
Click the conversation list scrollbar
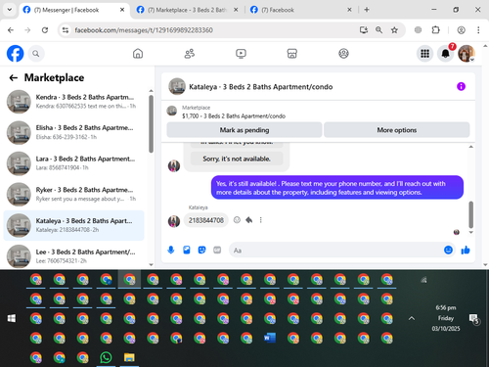pyautogui.click(x=151, y=124)
